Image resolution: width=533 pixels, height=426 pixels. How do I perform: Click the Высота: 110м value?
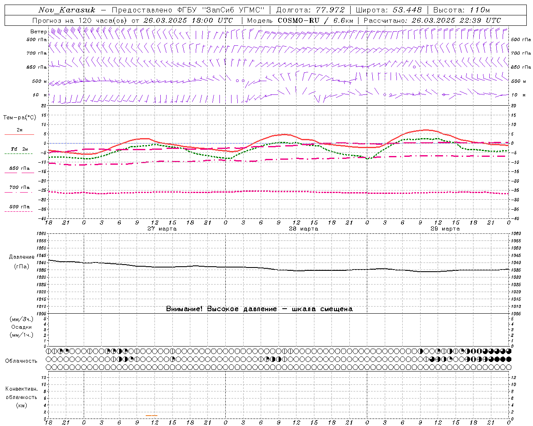[x=461, y=10]
